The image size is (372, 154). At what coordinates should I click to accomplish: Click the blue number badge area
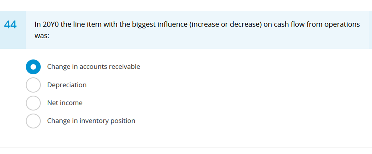[x=13, y=29]
